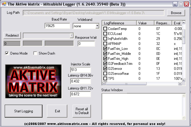Image resolution: width=191 pixels, height=127 pixels.
Task: Uncheck the FuelTrim_Low checkbox
Action: point(105,49)
